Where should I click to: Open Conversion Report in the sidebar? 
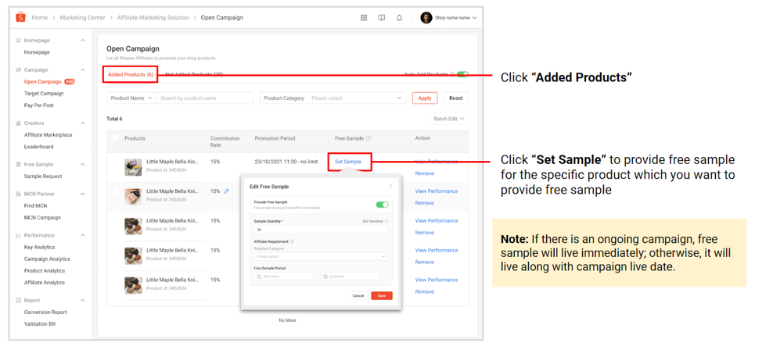point(45,312)
